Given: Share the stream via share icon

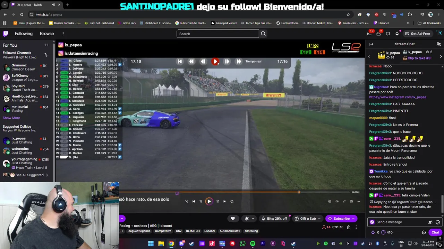Looking at the screenshot, I should [349, 227].
